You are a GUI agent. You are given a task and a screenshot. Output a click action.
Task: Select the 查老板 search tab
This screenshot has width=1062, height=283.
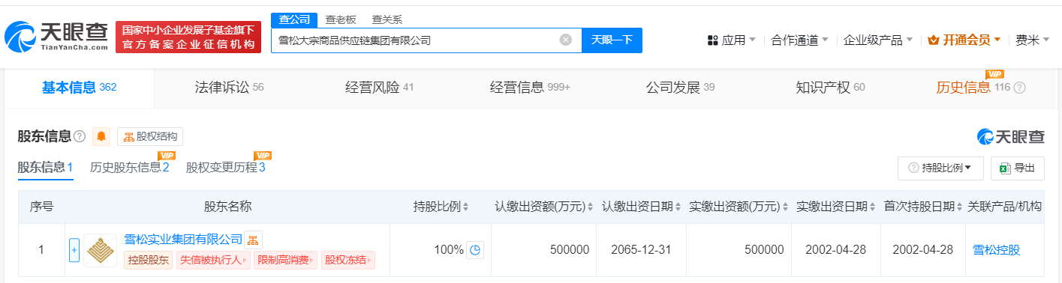click(x=341, y=19)
